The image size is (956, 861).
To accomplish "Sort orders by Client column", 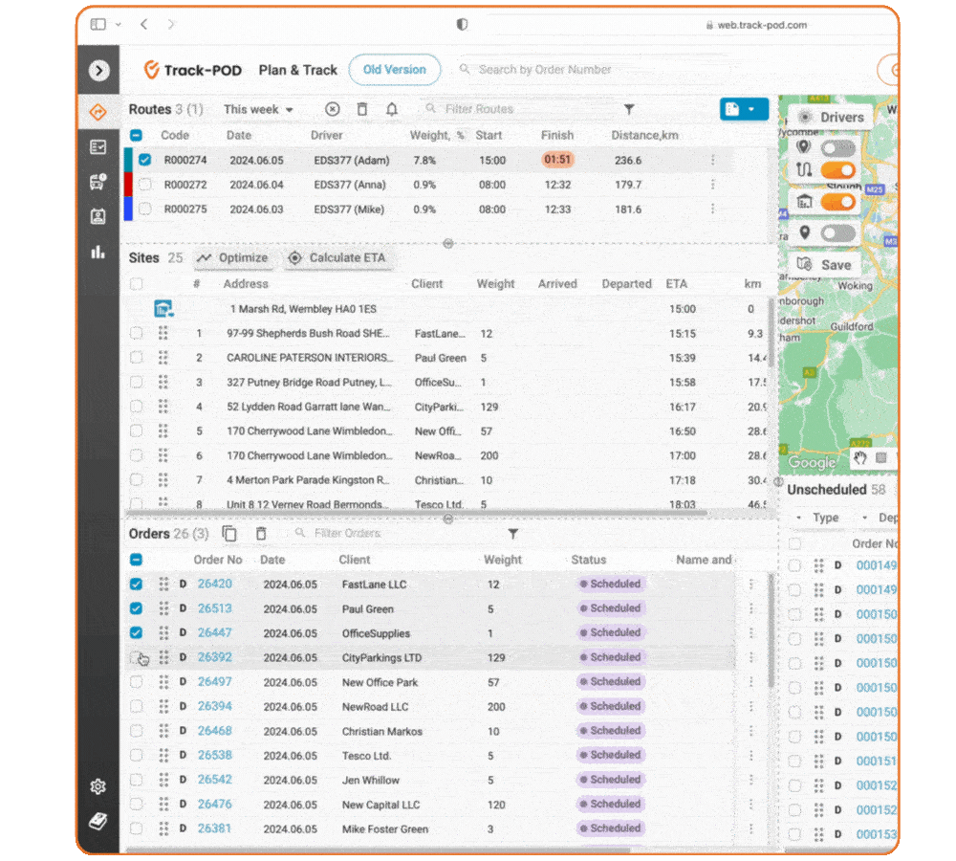I will click(x=355, y=560).
